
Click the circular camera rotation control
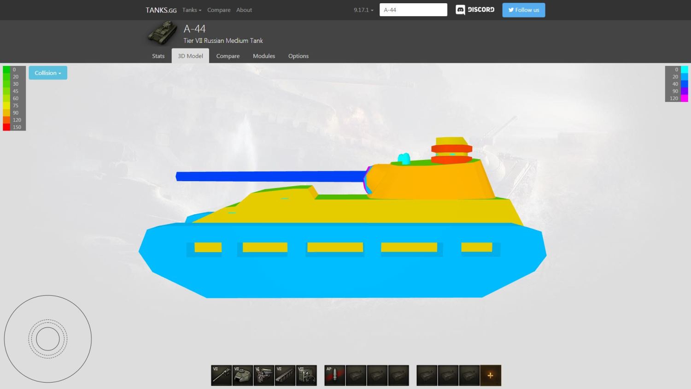point(48,339)
